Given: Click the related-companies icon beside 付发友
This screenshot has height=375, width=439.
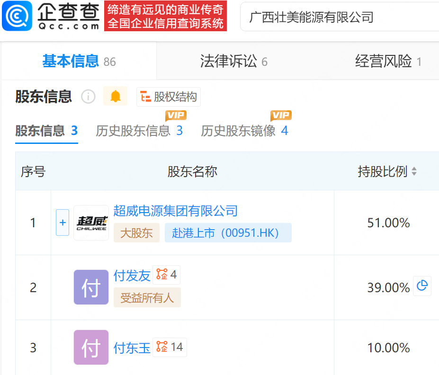Looking at the screenshot, I should (162, 275).
